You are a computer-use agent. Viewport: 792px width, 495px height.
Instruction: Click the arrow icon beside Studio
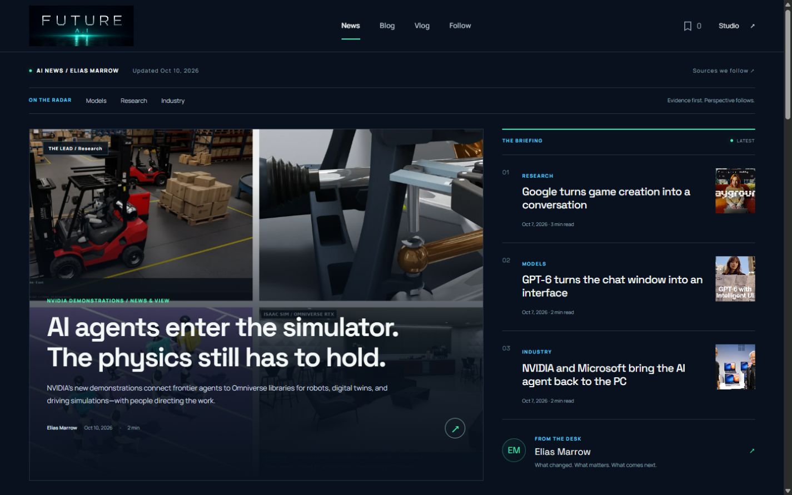pos(753,26)
